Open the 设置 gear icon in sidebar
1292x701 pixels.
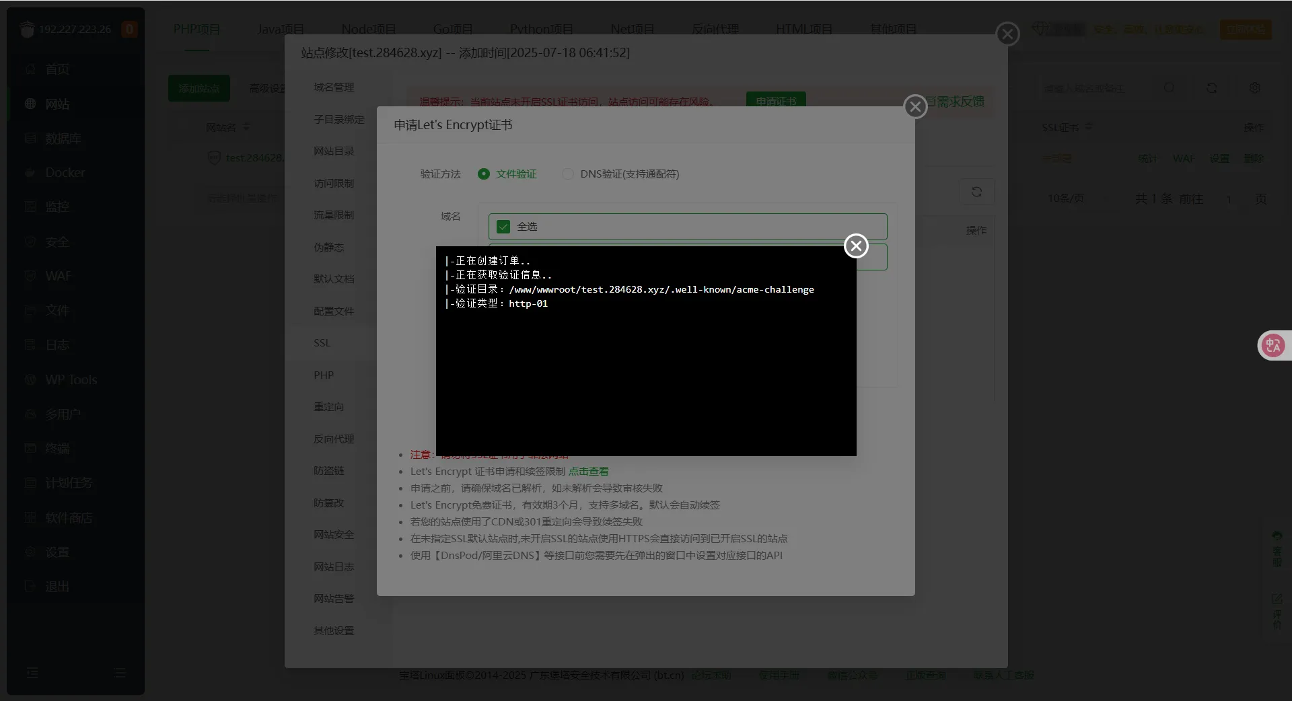tap(30, 552)
